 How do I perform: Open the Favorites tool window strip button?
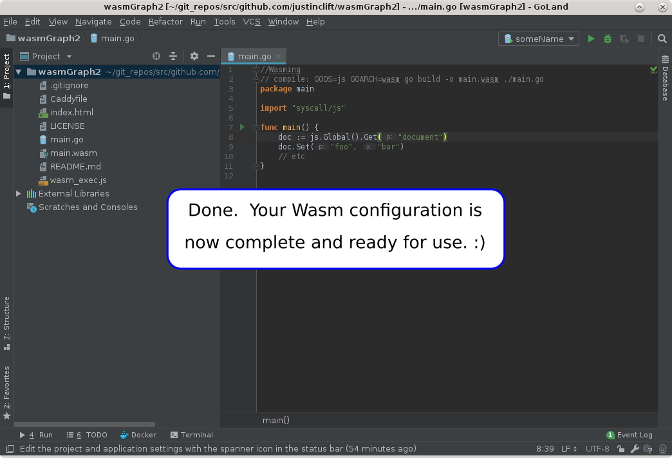6,392
